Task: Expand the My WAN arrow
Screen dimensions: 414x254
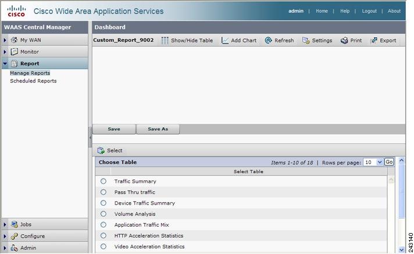Action: 5,40
